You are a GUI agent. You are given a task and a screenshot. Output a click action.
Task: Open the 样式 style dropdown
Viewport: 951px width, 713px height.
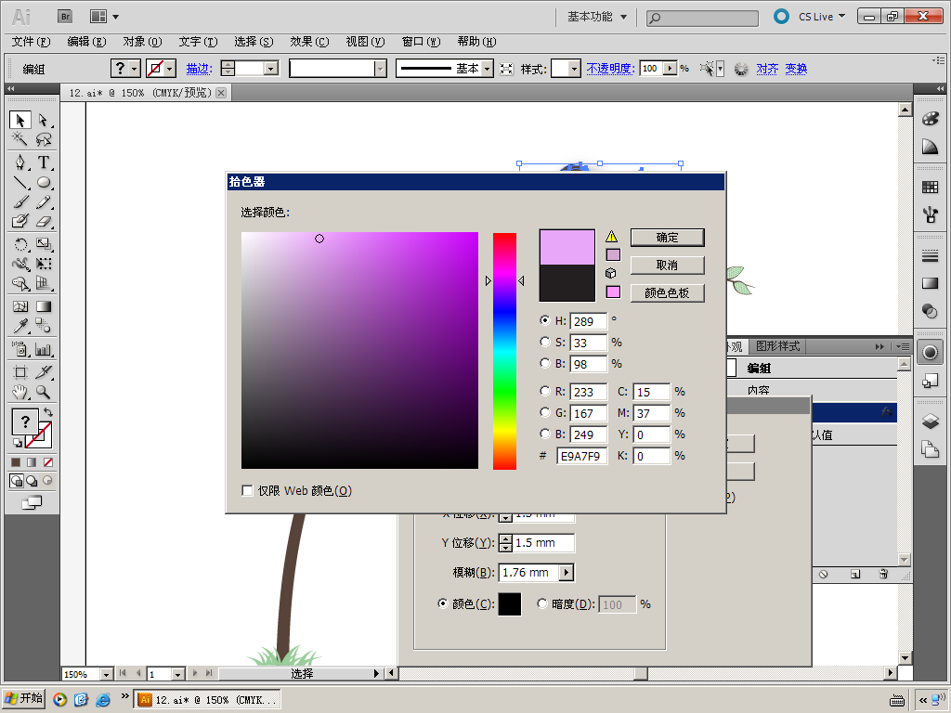(x=574, y=69)
